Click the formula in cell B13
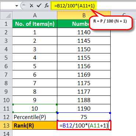136x136 pixels. coord(84,125)
